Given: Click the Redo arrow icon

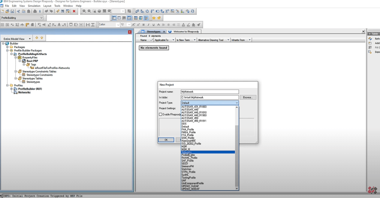Looking at the screenshot, I should click(51, 11).
